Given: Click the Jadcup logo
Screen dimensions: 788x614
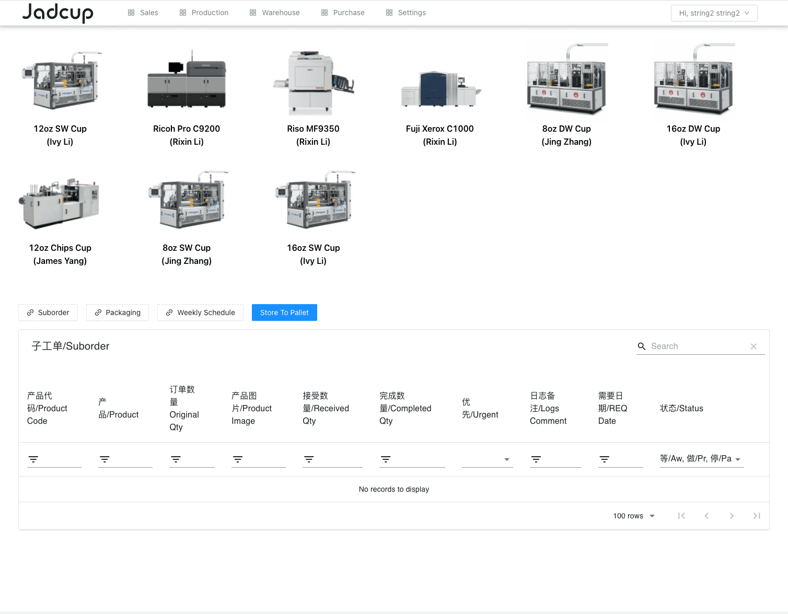Looking at the screenshot, I should 57,13.
